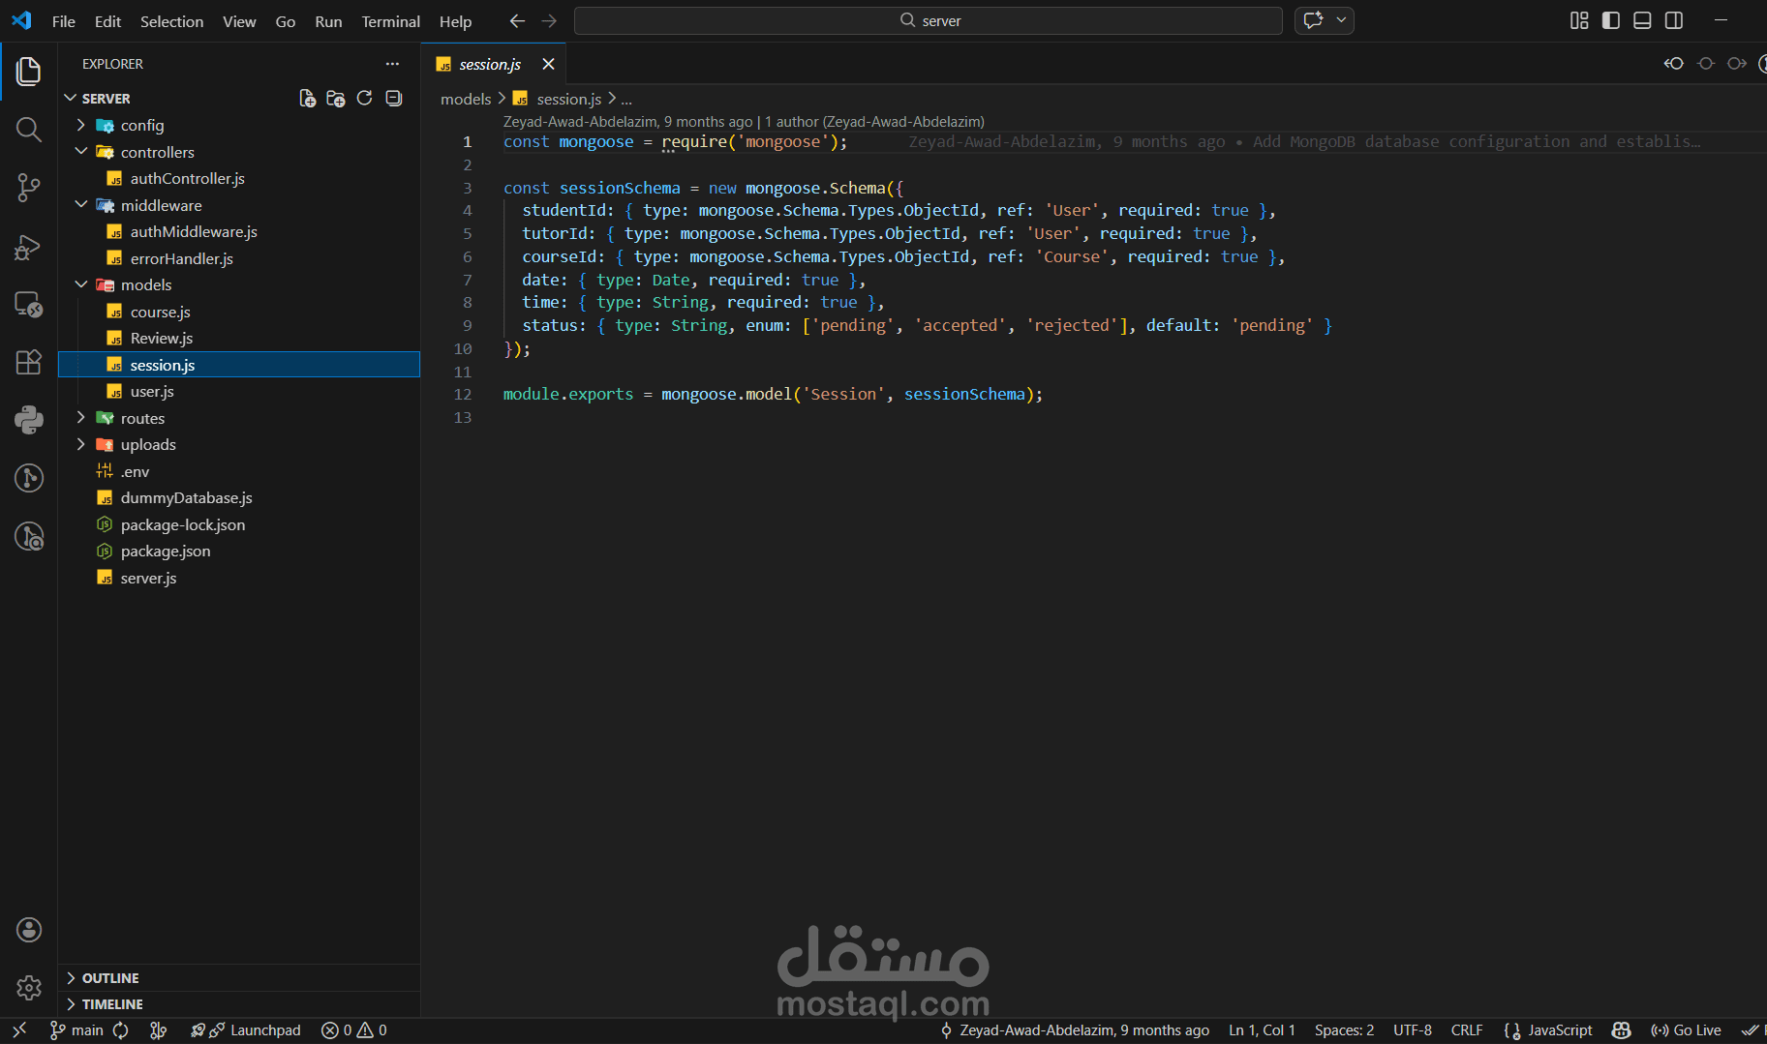1767x1044 pixels.
Task: Open the Source Control view
Action: pyautogui.click(x=29, y=188)
